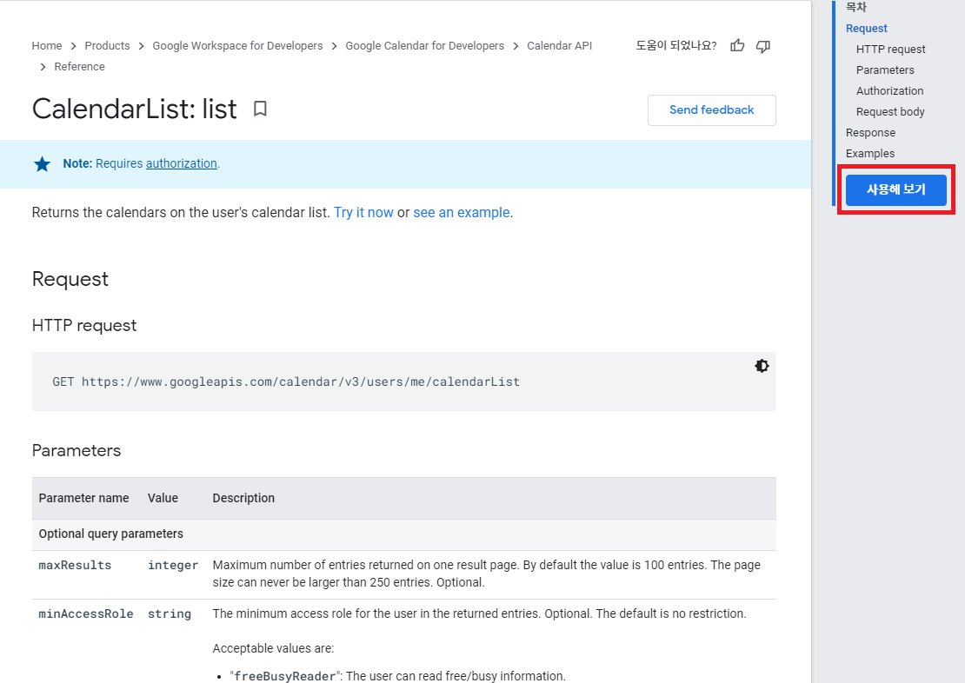Follow the authorization link in the note
Screen dimensions: 965x683
point(182,163)
